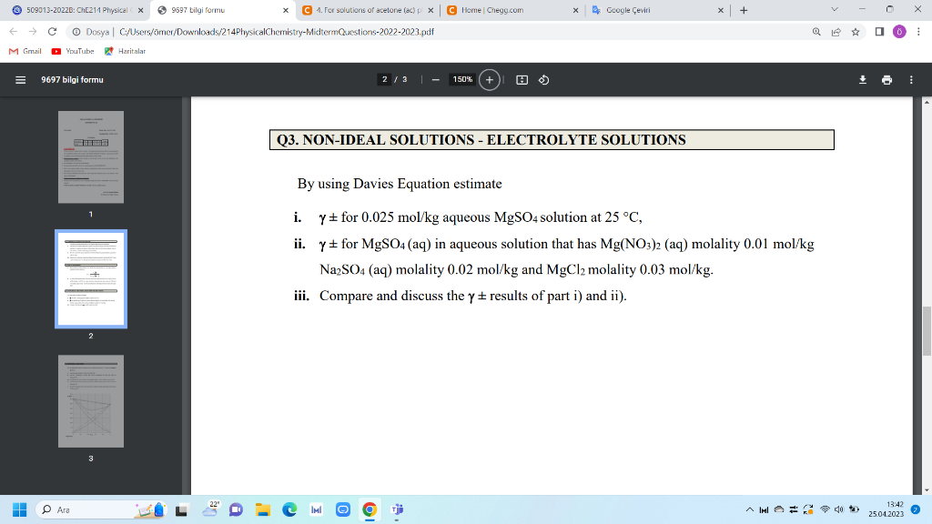
Task: Print the current PDF document
Action: click(886, 79)
